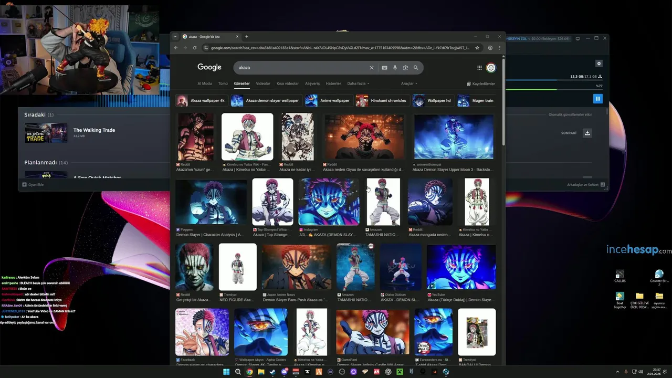Expand the Daha fazla dropdown

[358, 83]
